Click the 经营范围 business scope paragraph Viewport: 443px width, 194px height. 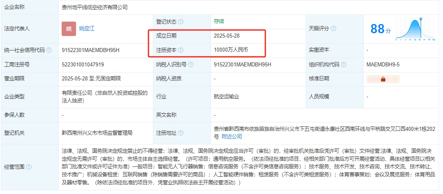[x=249, y=167]
